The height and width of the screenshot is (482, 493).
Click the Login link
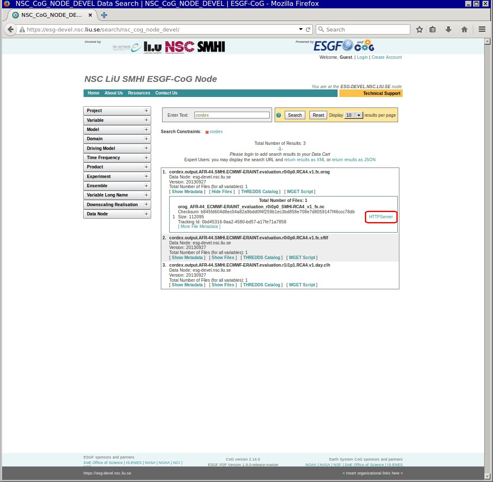point(362,57)
